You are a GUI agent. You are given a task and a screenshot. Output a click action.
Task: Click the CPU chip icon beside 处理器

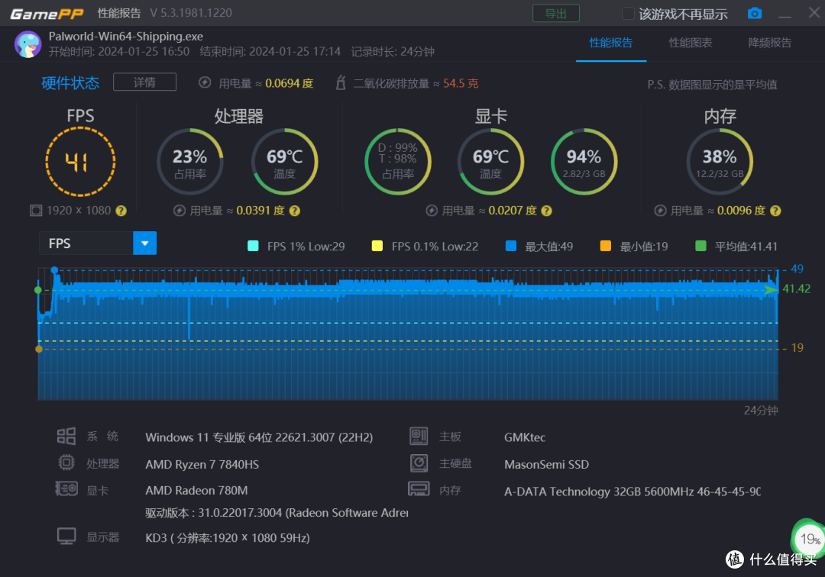[66, 463]
